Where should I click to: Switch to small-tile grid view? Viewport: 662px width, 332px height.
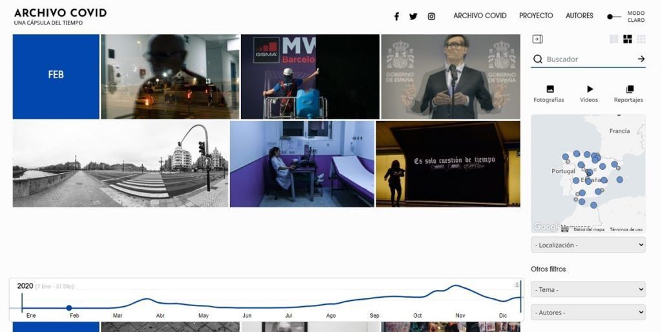(x=641, y=39)
